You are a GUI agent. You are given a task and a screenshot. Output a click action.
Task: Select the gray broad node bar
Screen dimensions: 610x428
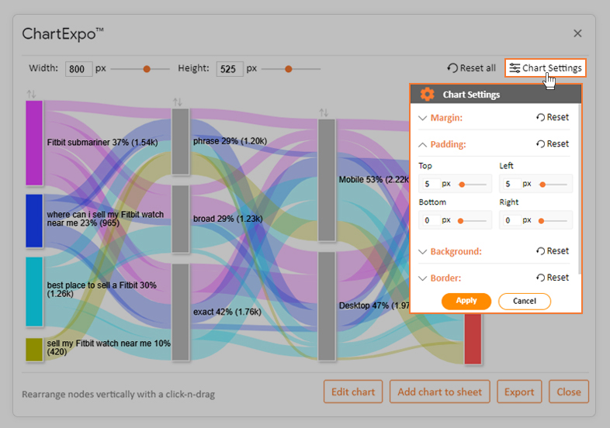tap(181, 219)
